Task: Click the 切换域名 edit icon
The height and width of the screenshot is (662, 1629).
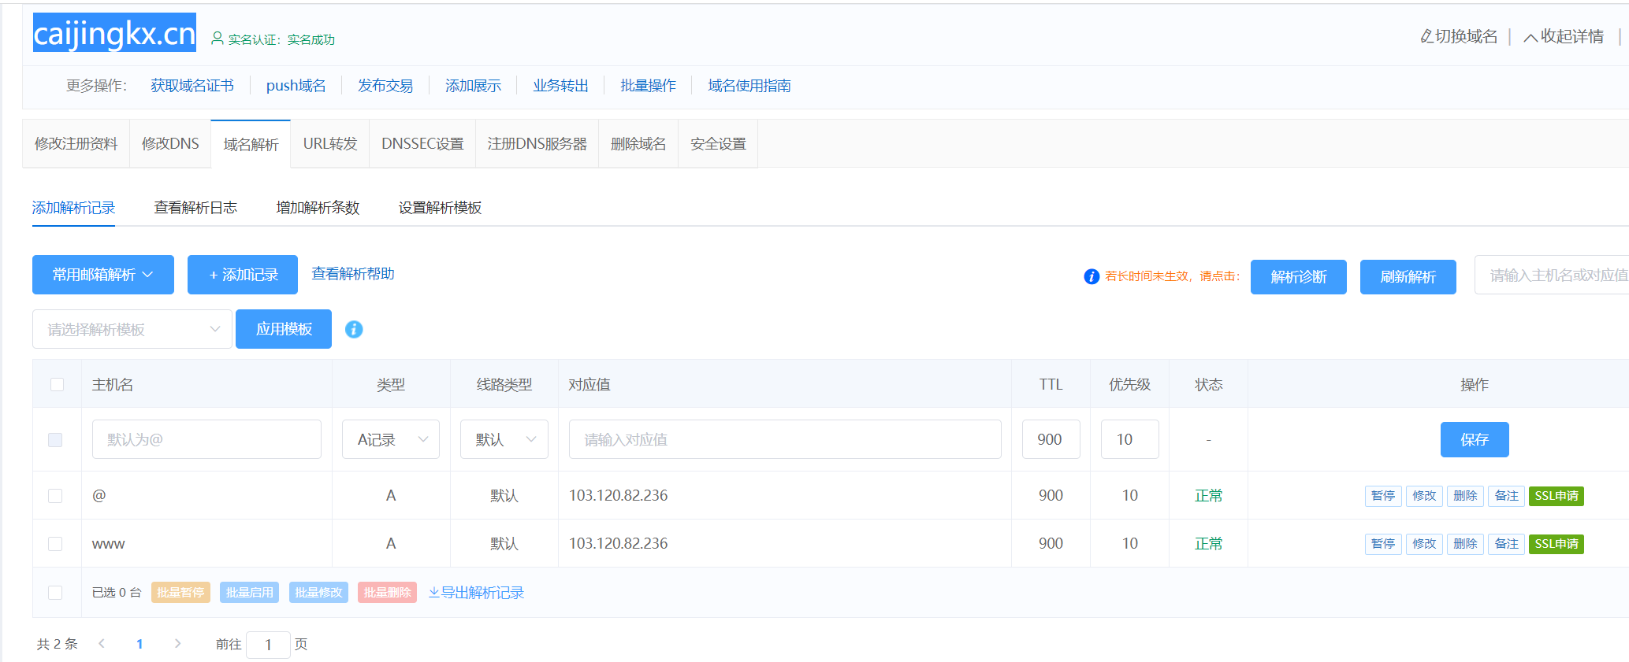Action: pos(1426,36)
